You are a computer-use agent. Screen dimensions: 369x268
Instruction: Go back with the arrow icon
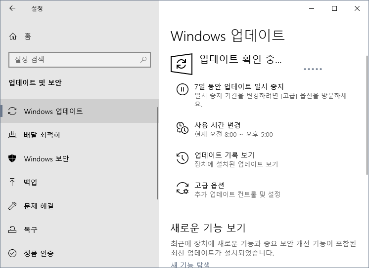click(x=12, y=8)
